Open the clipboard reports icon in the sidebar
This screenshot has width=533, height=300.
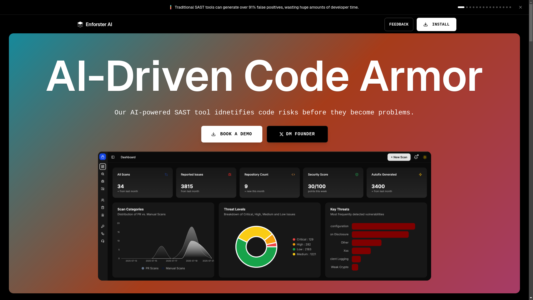click(x=103, y=208)
